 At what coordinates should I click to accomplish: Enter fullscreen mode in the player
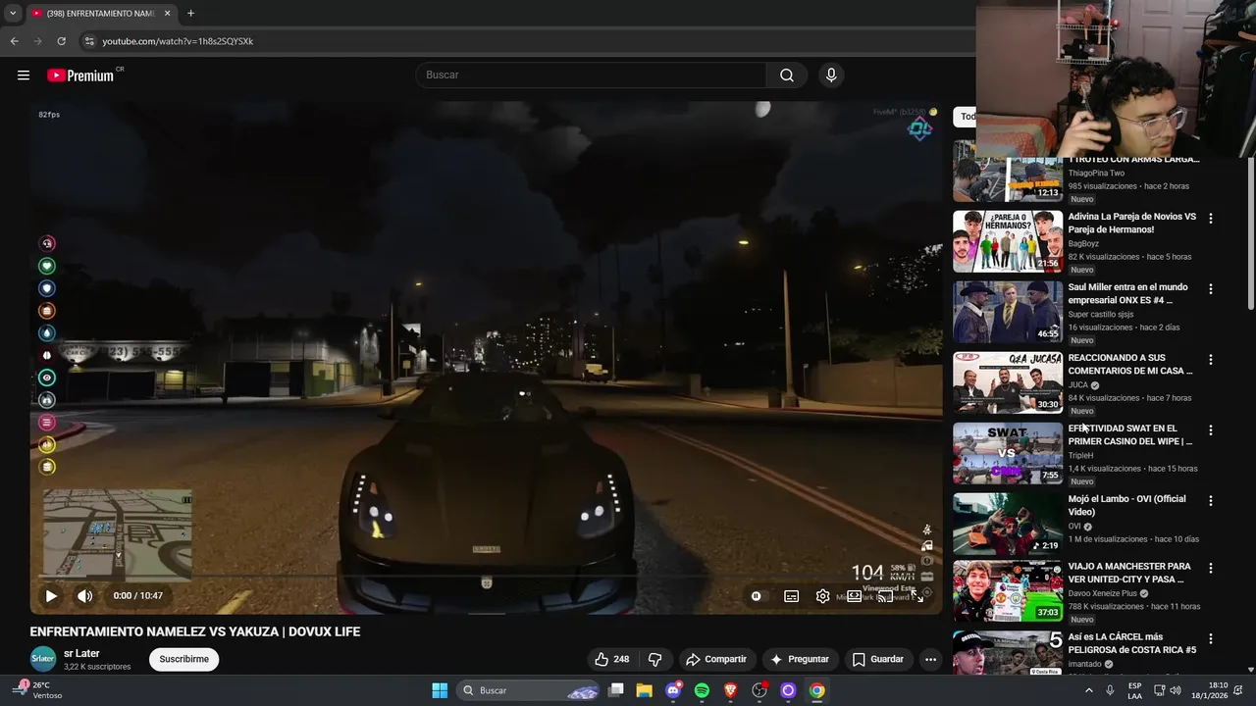tap(917, 595)
